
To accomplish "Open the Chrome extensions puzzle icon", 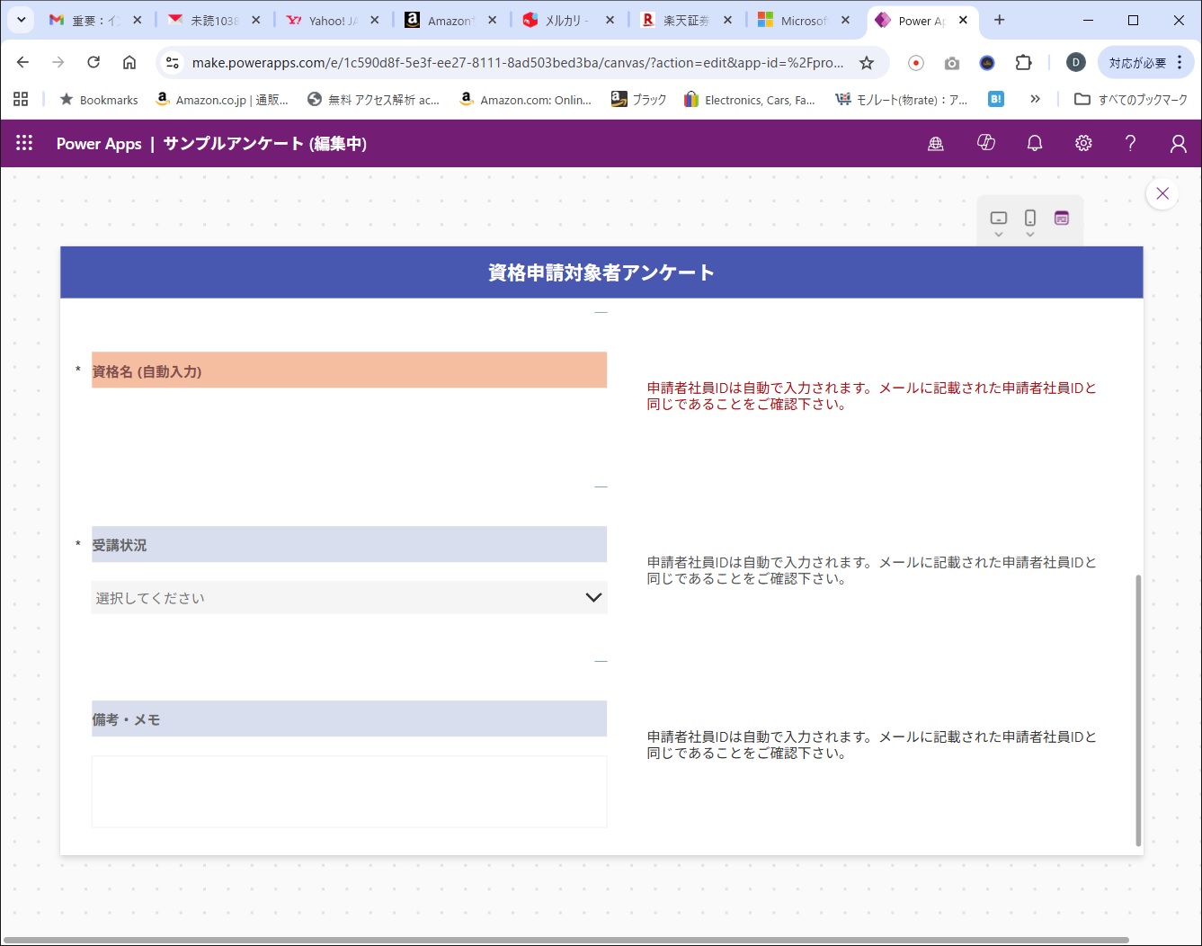I will [1023, 62].
